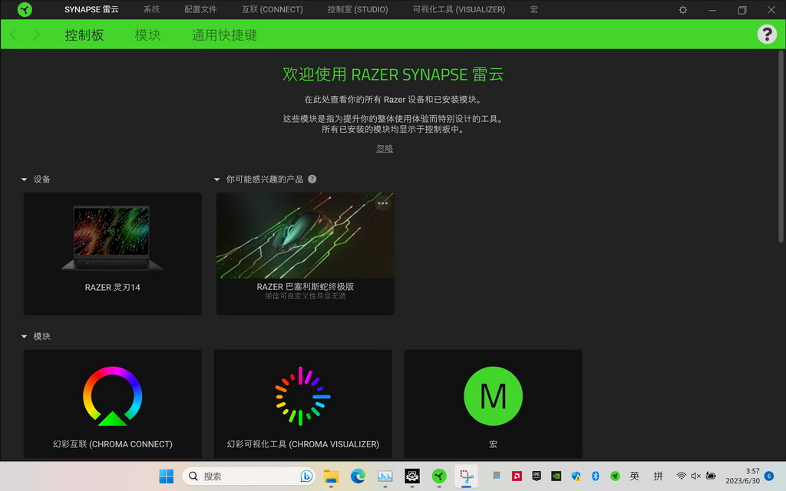Screen dimensions: 786x491
Task: Click the Windows Start button
Action: [x=166, y=476]
